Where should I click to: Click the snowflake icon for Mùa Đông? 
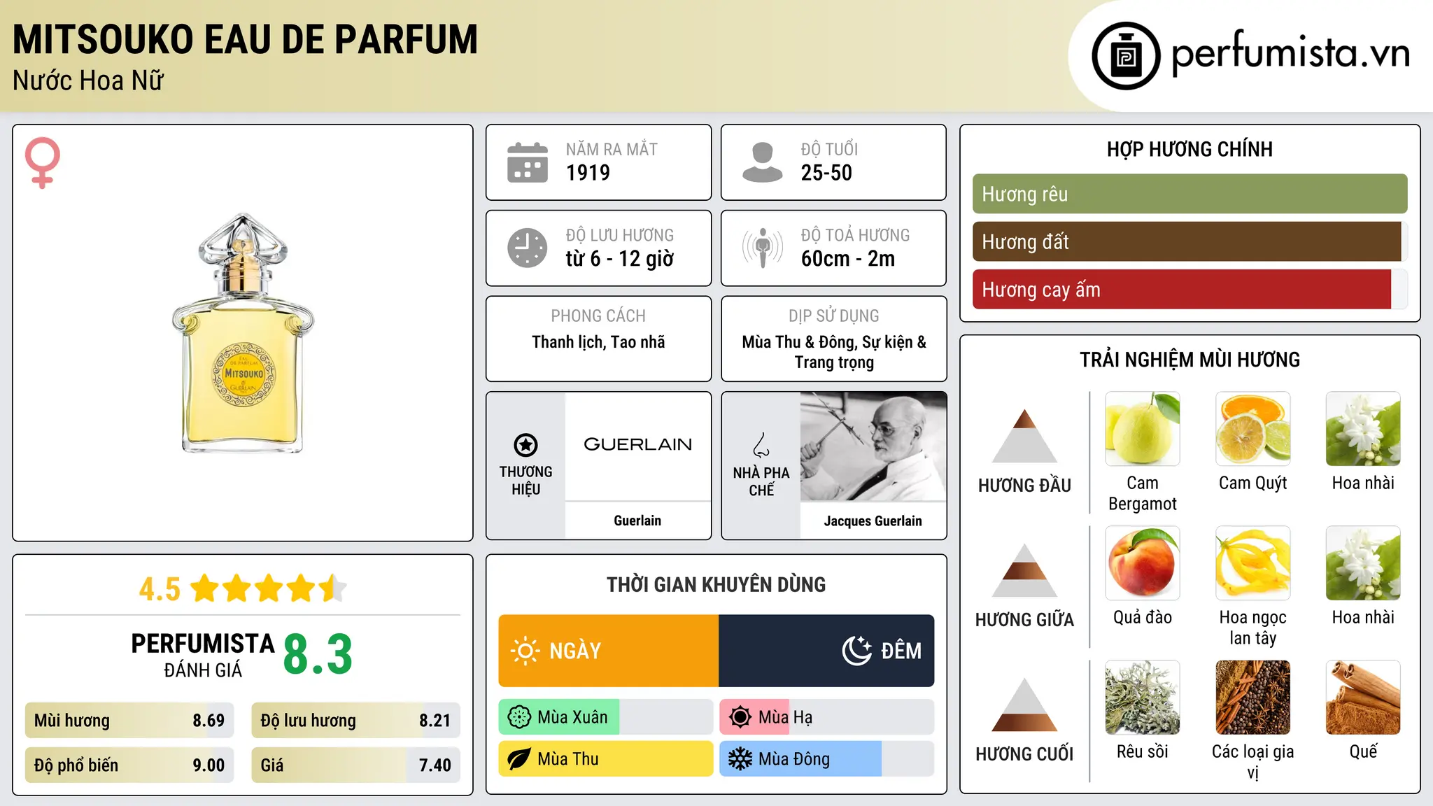point(740,759)
